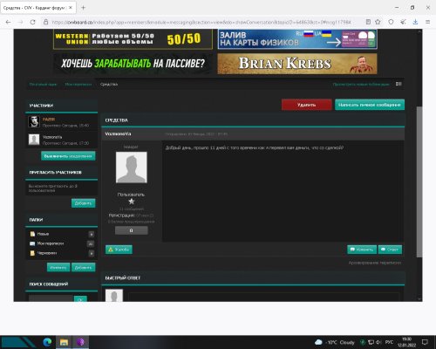436x349 pixels.
Task: Click the back arrow in browser toolbar
Action: (9, 22)
